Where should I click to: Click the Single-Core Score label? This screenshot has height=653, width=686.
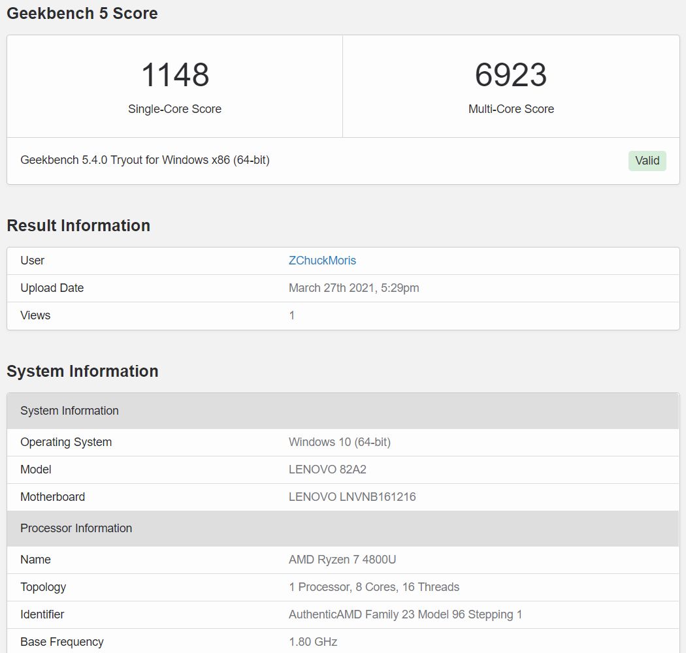pos(174,109)
